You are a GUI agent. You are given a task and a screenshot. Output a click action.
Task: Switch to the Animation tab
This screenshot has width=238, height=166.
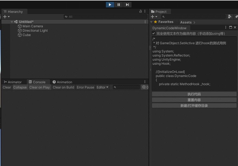62,82
